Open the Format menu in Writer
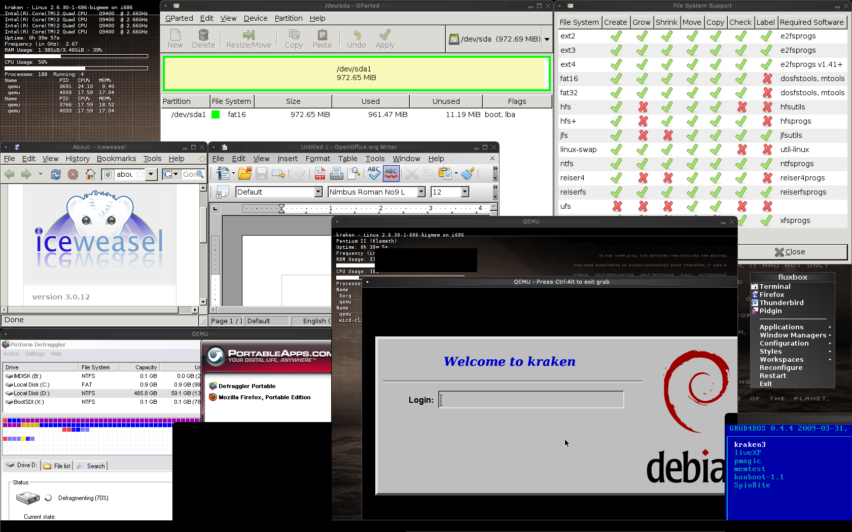 [x=317, y=159]
